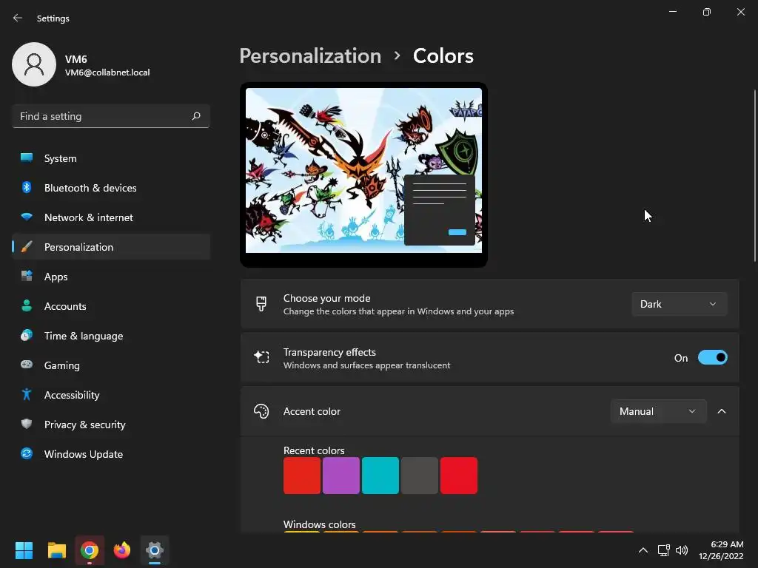This screenshot has width=758, height=568.
Task: Select the gray recent color
Action: tap(420, 476)
